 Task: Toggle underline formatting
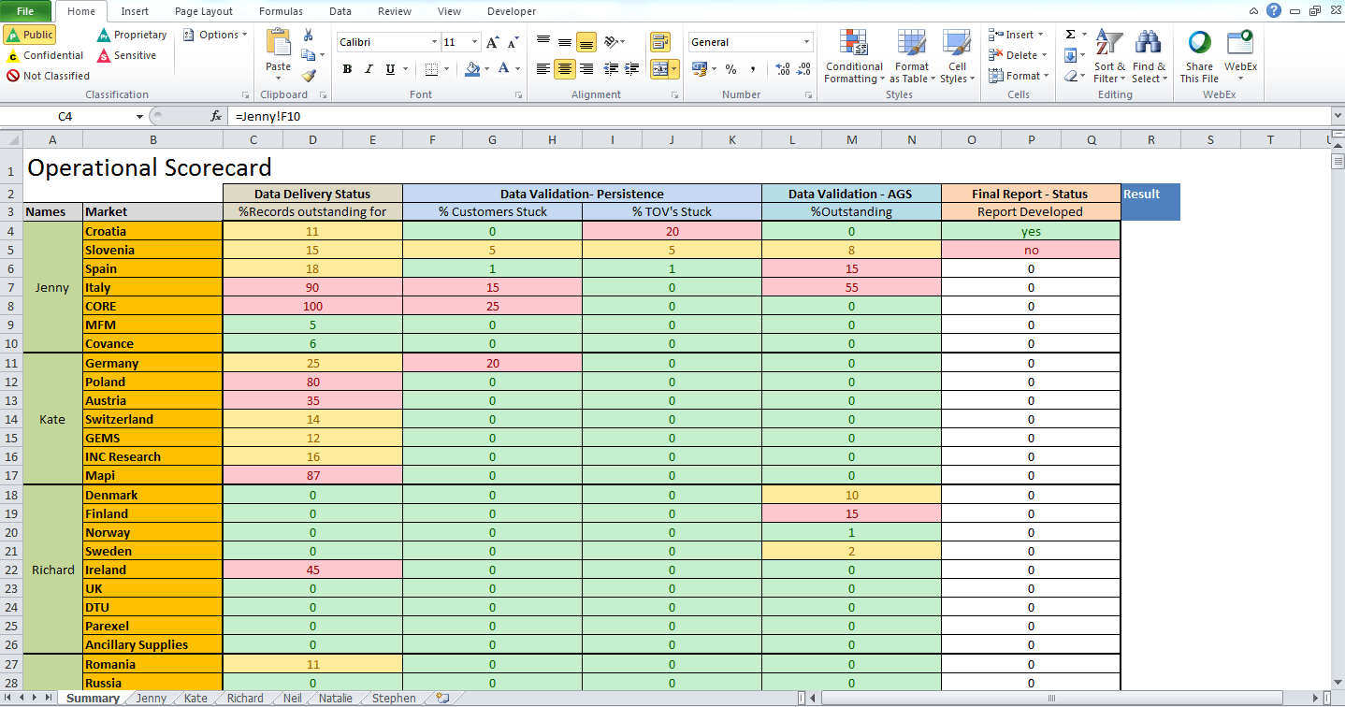click(x=389, y=69)
